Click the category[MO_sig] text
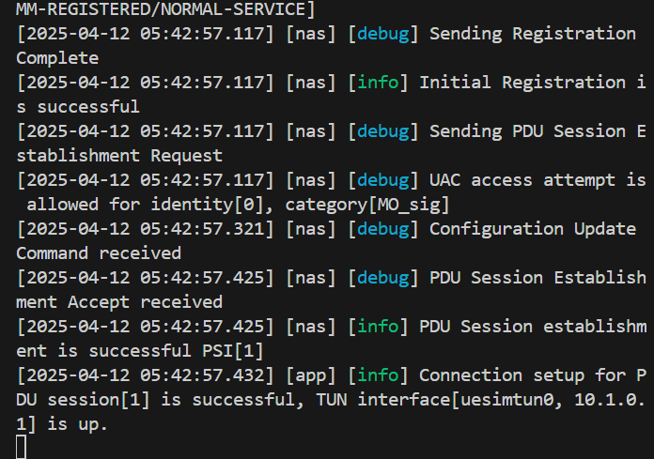 coord(367,205)
